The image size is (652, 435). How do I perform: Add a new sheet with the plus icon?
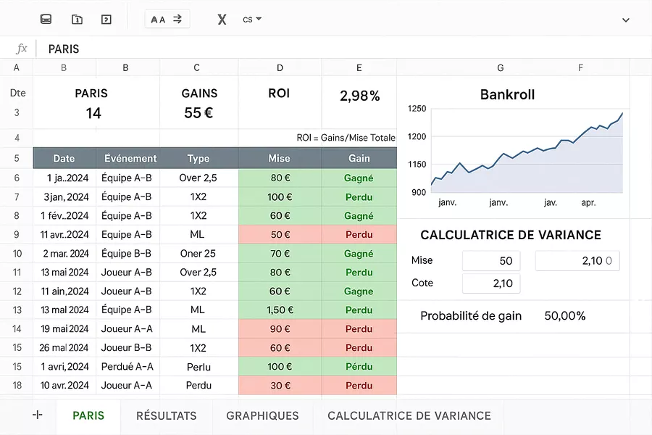(x=37, y=415)
